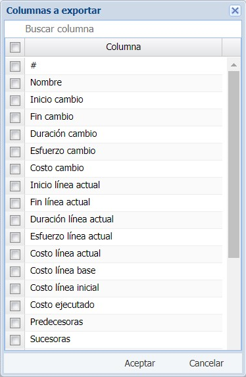The height and width of the screenshot is (377, 246).
Task: Tick the Fin cambio checkbox
Action: (x=15, y=118)
